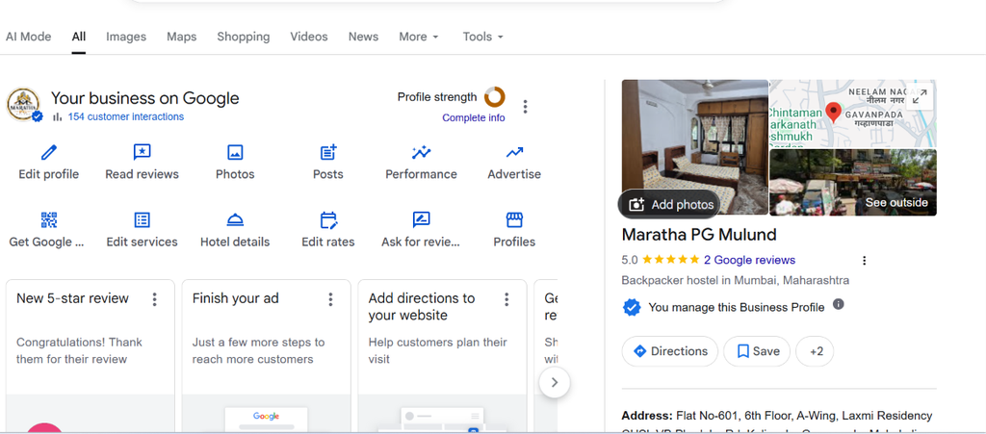
Task: Open the Profiles storefront icon
Action: [x=514, y=219]
